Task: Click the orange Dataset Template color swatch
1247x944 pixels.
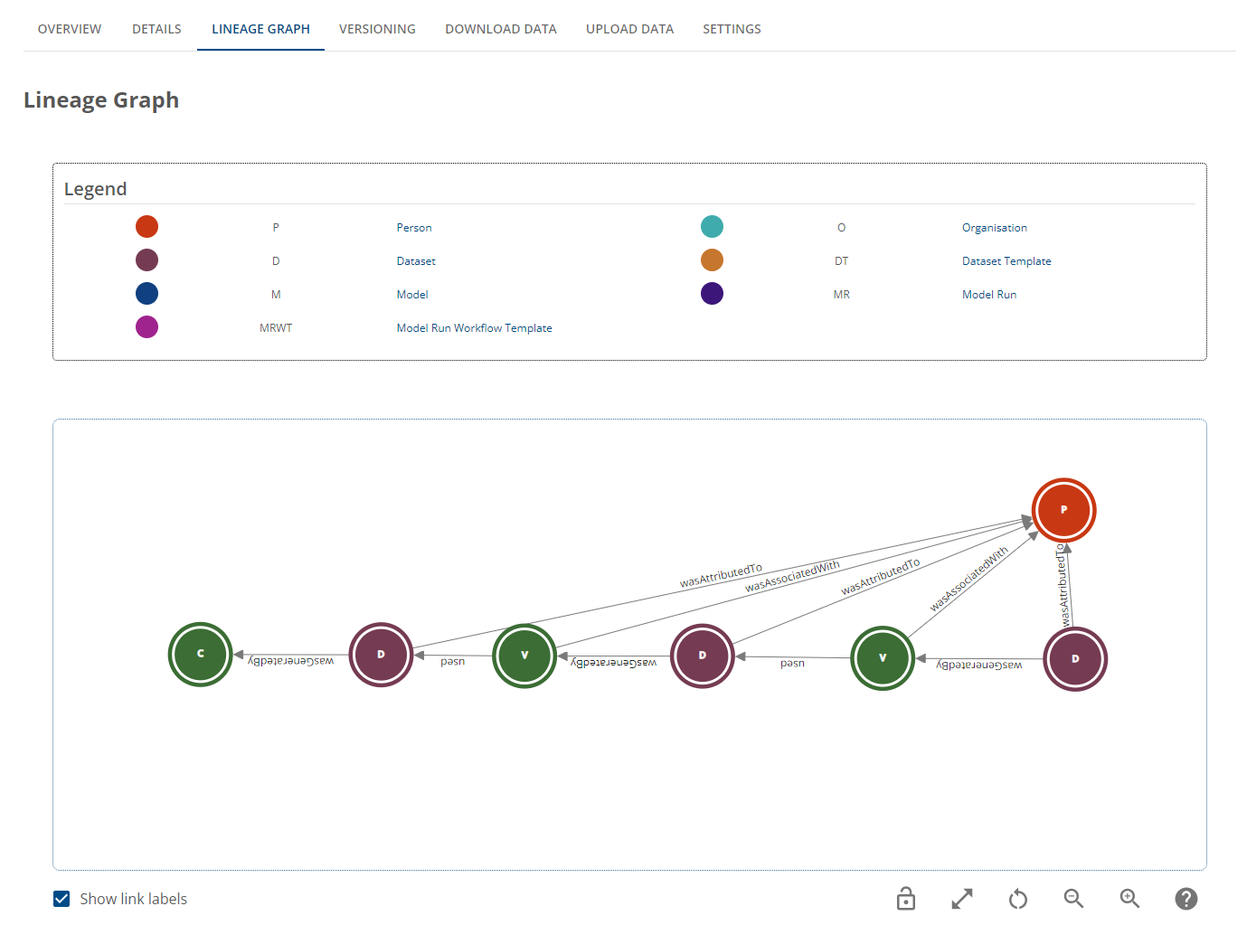Action: point(712,260)
